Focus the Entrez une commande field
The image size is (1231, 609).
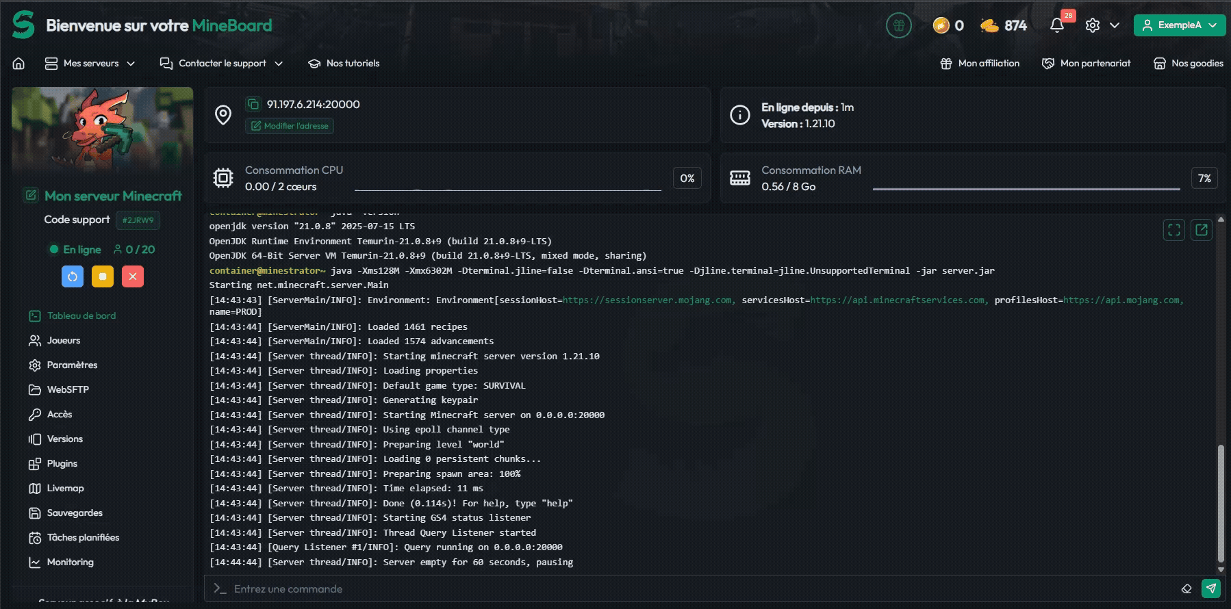[685, 588]
